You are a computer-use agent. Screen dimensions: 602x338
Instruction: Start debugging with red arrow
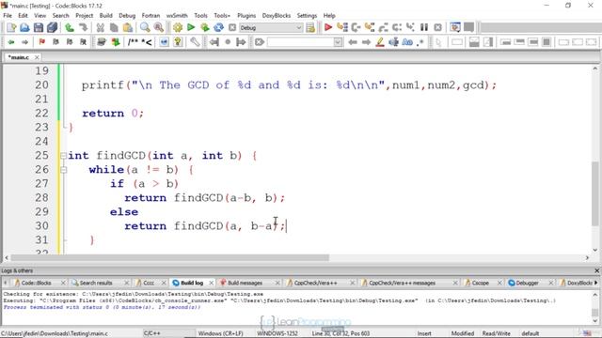328,27
